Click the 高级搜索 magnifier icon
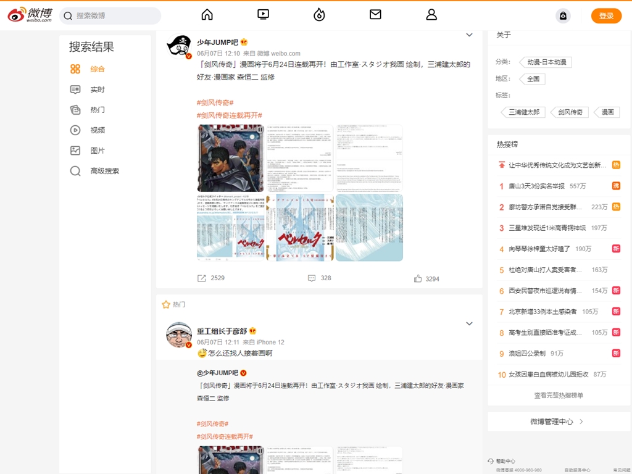 click(x=75, y=171)
